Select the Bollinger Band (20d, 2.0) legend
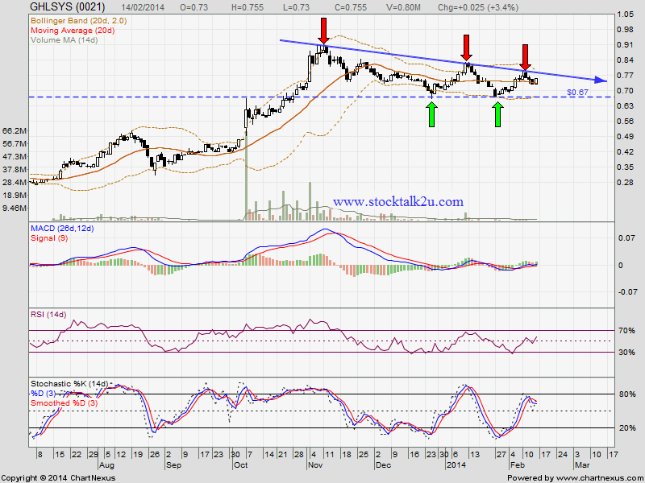The width and height of the screenshot is (645, 483). (x=78, y=21)
